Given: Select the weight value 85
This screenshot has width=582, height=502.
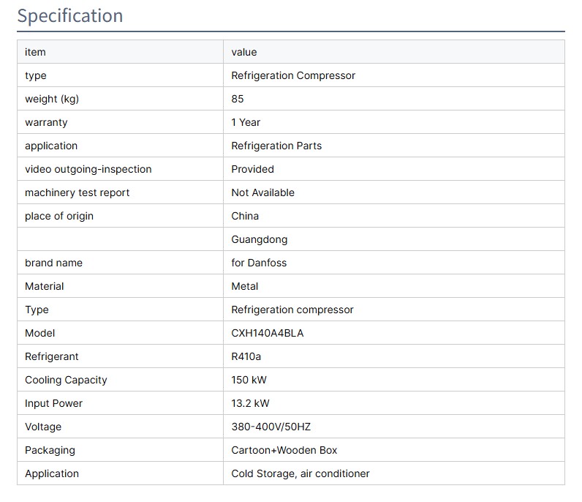Looking at the screenshot, I should click(238, 99).
